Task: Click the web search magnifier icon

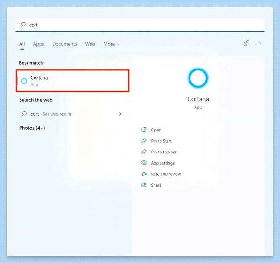Action: click(x=24, y=114)
